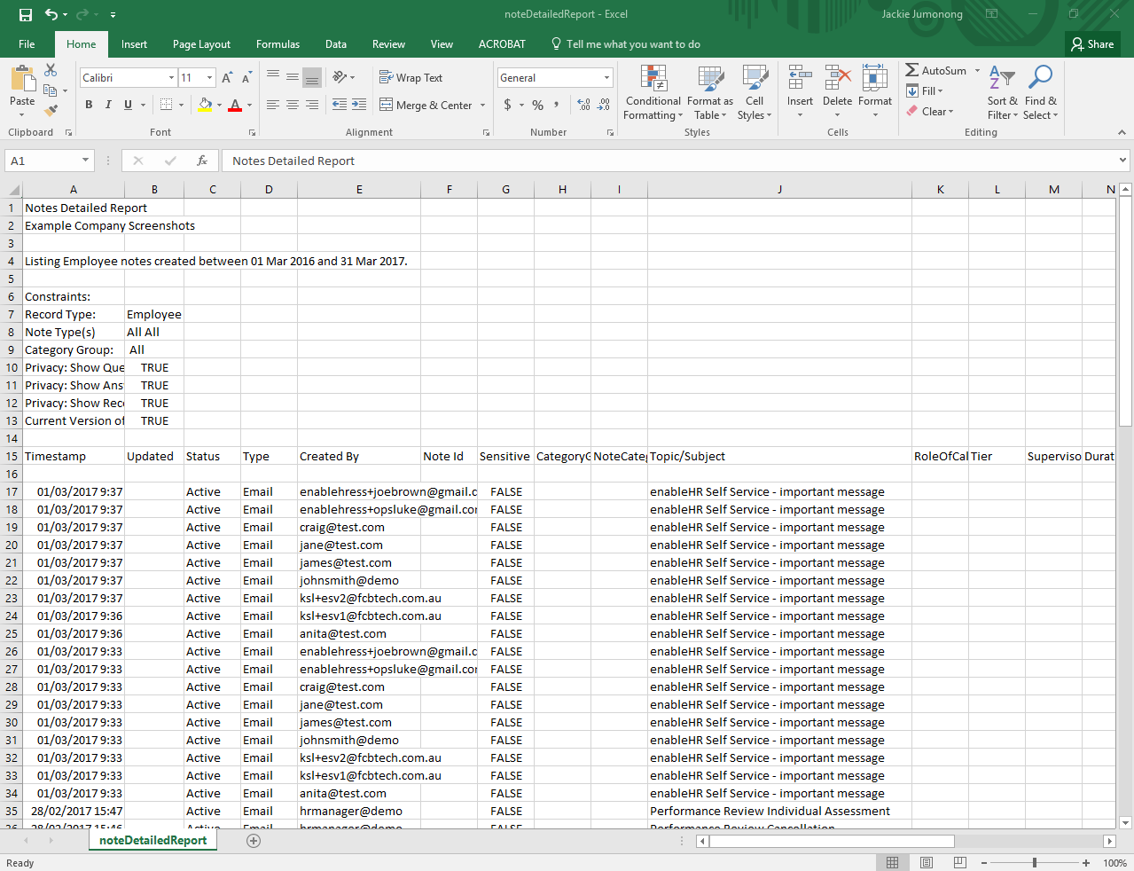
Task: Expand the formula bar
Action: pyautogui.click(x=1122, y=161)
